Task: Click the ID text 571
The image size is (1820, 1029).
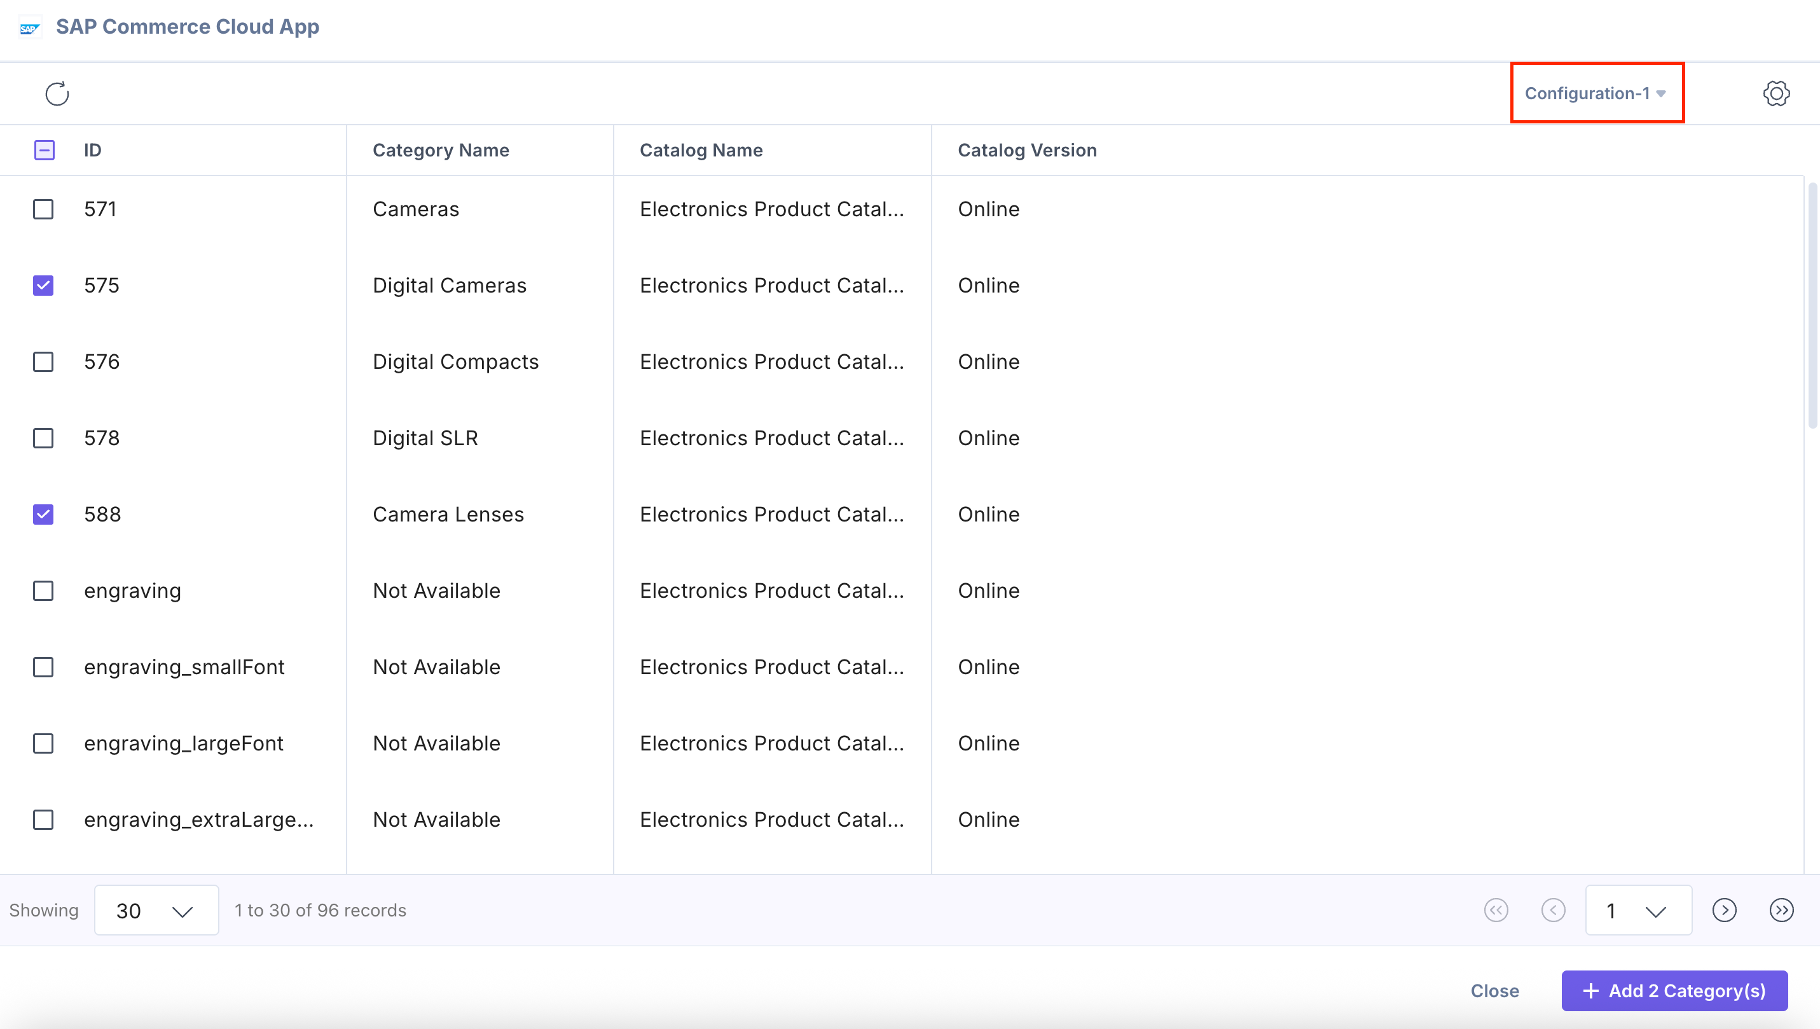Action: tap(100, 209)
